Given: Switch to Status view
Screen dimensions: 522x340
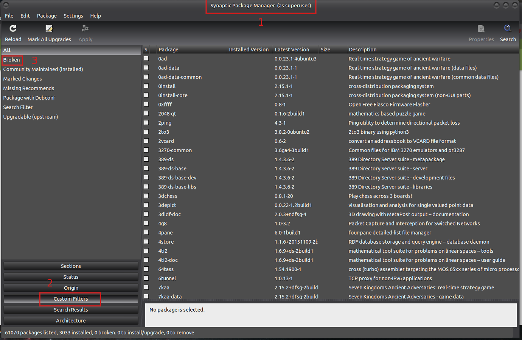Looking at the screenshot, I should coord(71,277).
